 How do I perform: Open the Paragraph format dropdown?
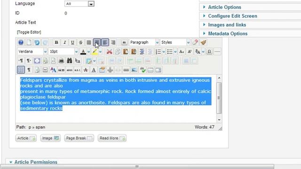144,42
